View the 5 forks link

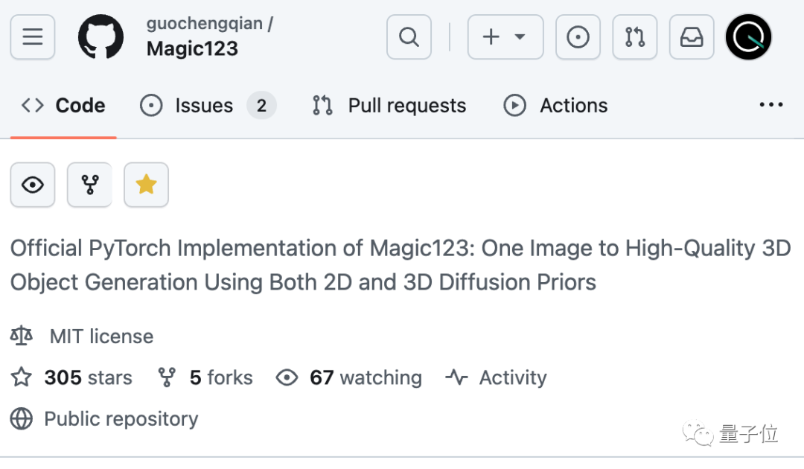point(220,378)
